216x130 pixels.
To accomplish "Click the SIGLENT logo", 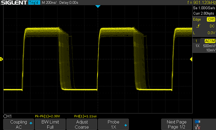I will click(x=14, y=3).
